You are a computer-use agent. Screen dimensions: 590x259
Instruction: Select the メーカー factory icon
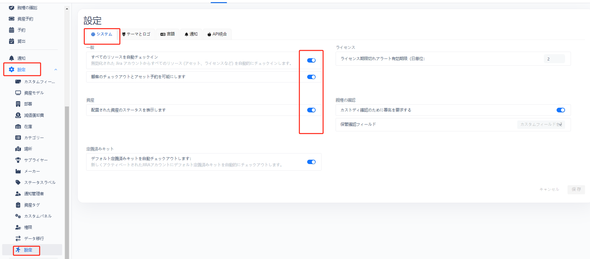coord(18,171)
